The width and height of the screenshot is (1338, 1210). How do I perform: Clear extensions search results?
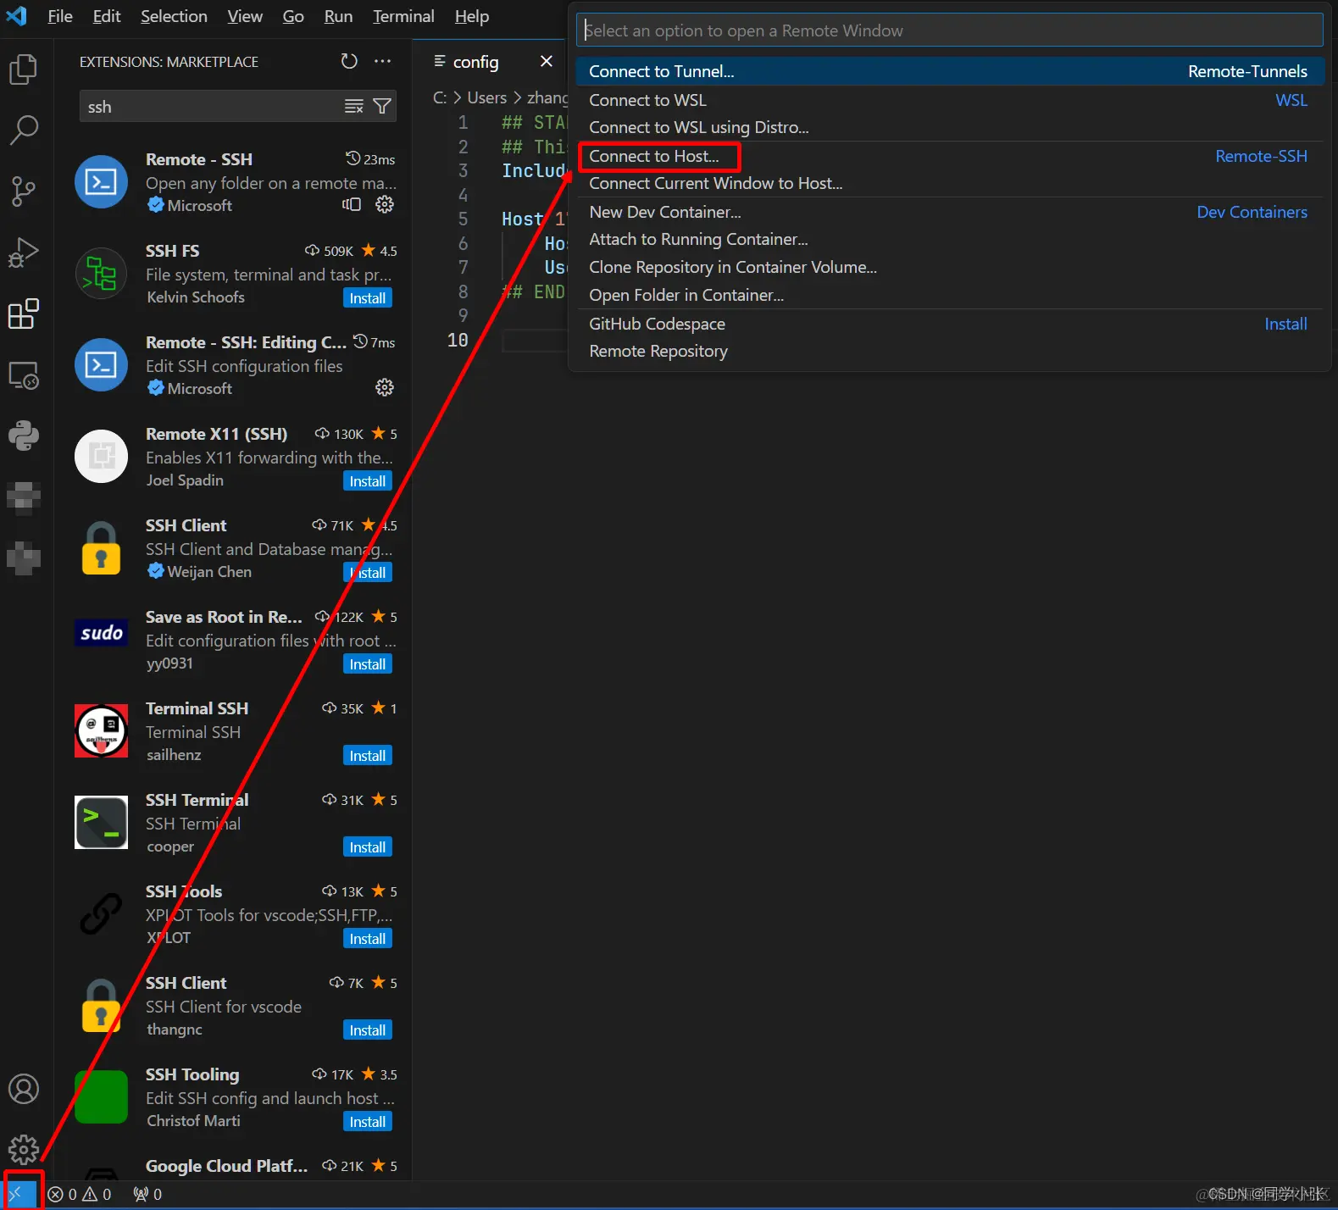354,106
